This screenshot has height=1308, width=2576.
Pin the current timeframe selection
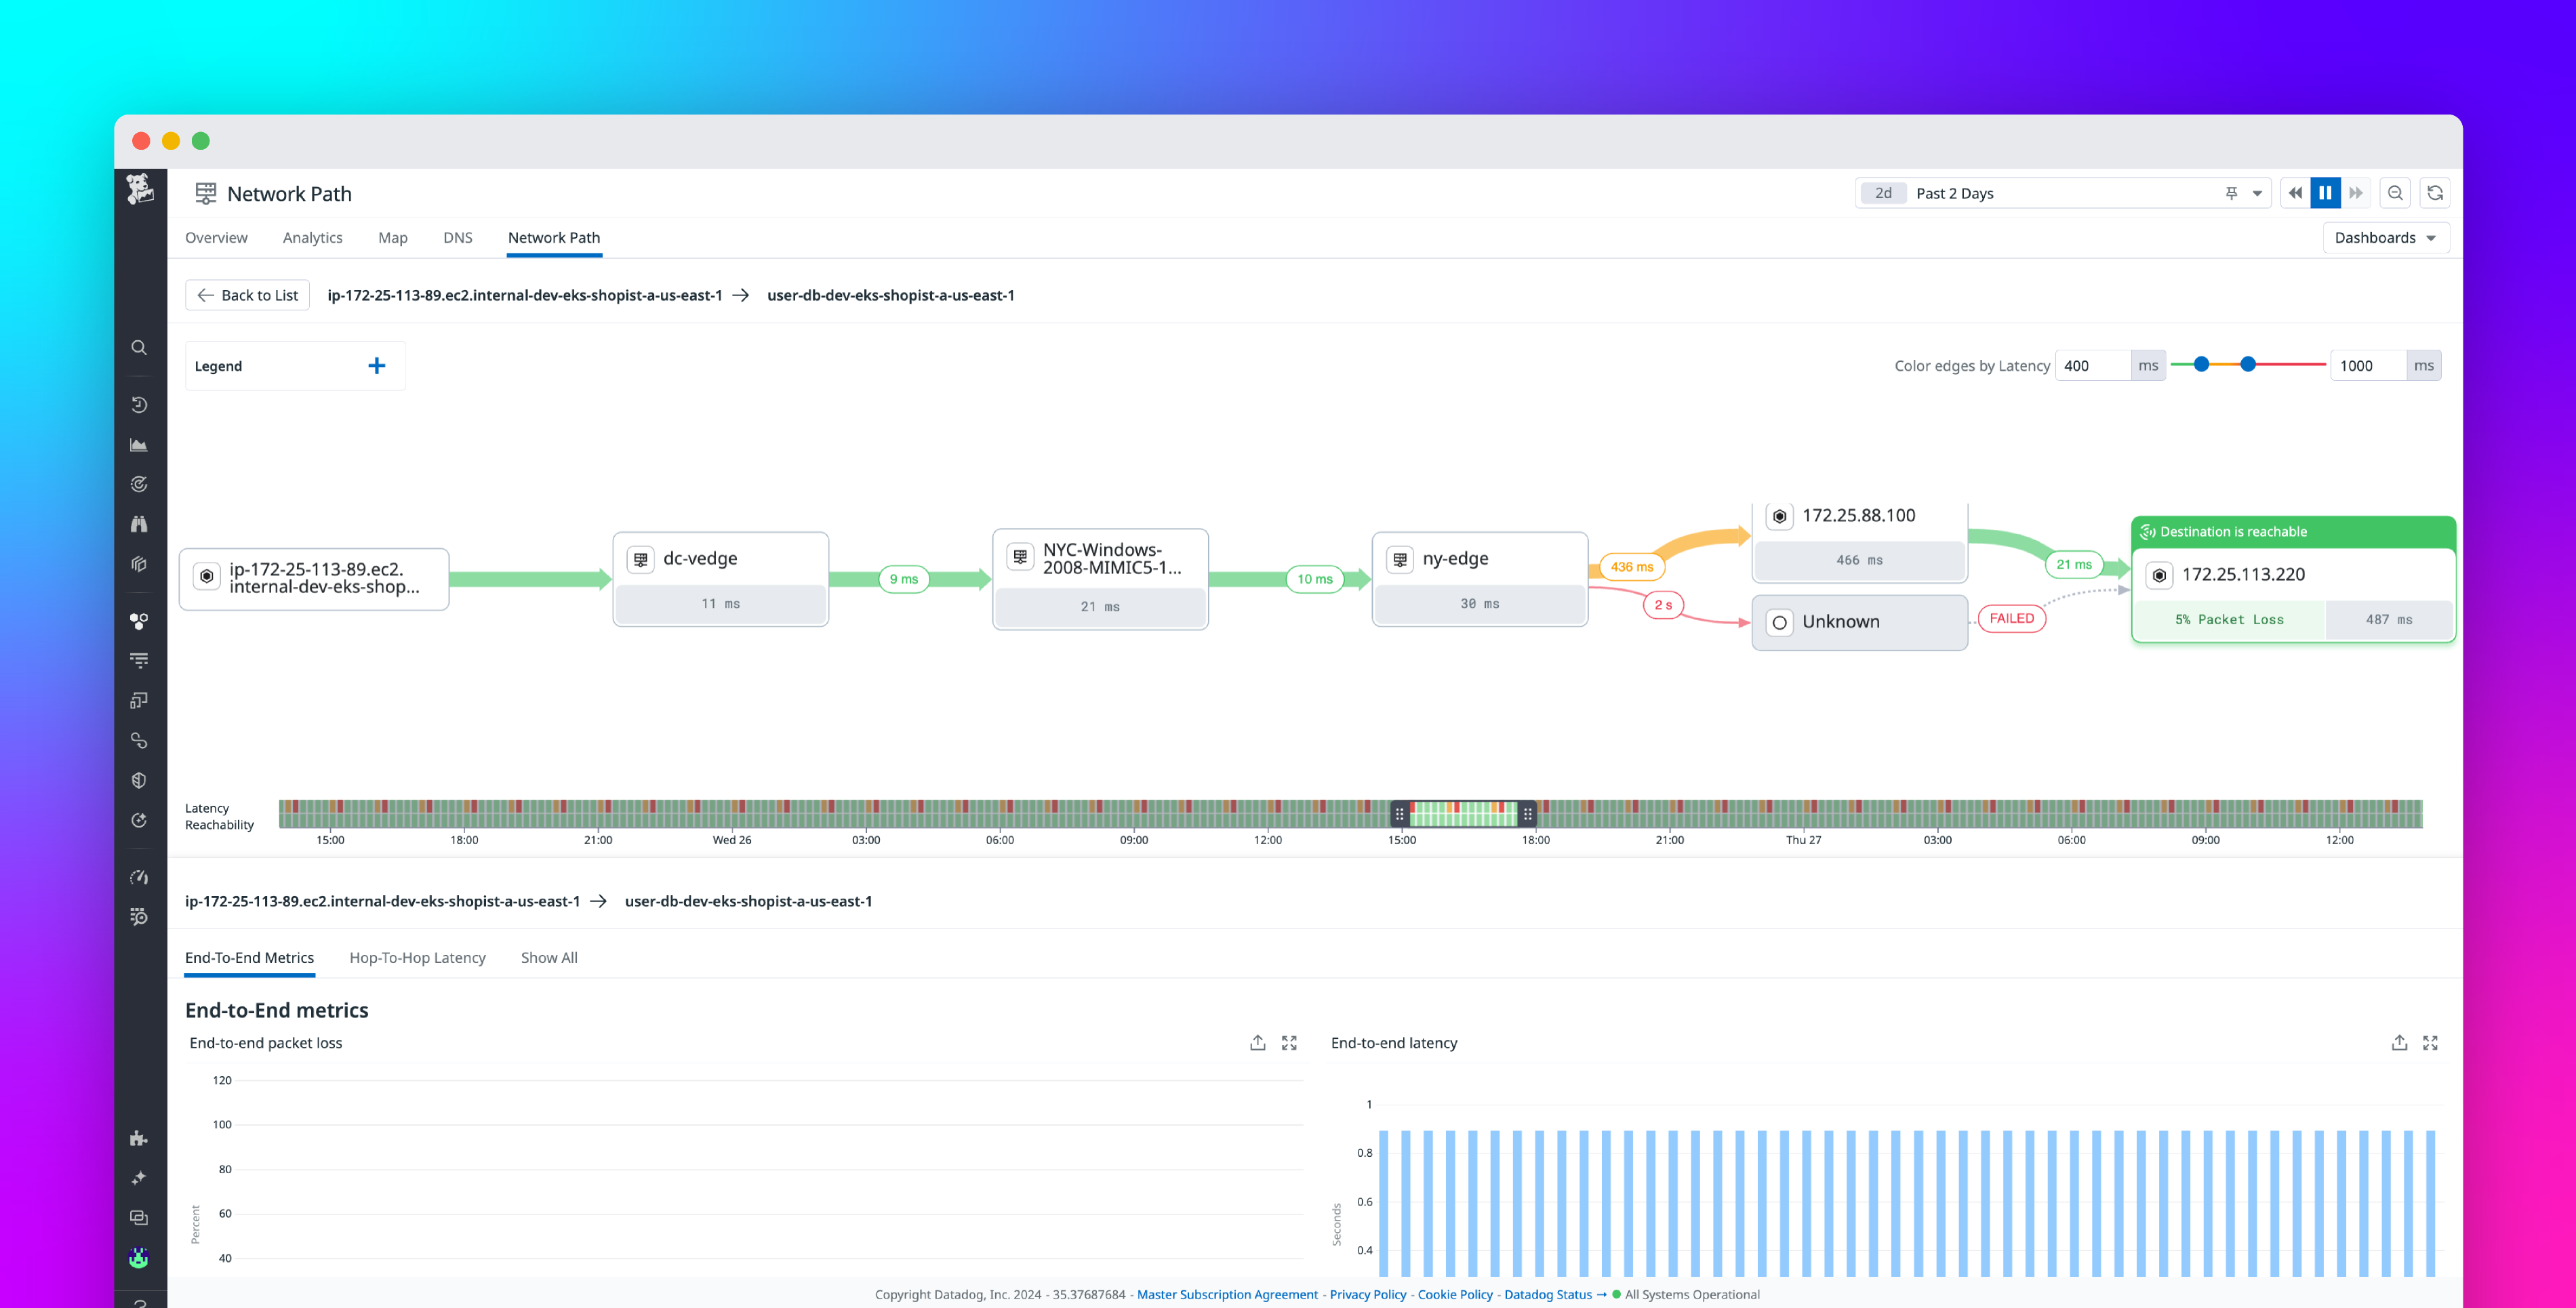pos(2231,192)
